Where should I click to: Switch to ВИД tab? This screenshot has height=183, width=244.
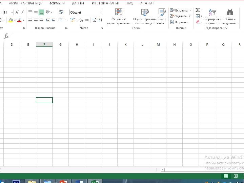(x=129, y=3)
